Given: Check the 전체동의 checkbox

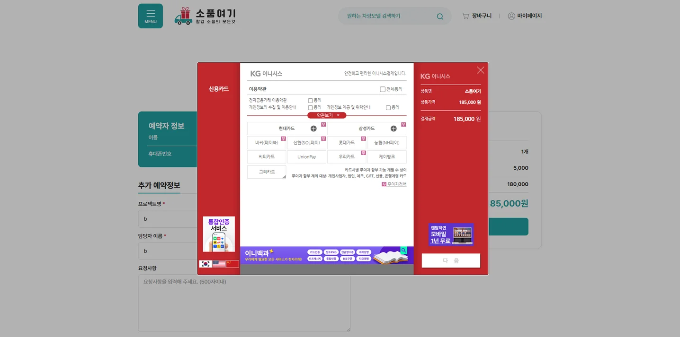Looking at the screenshot, I should click(383, 89).
